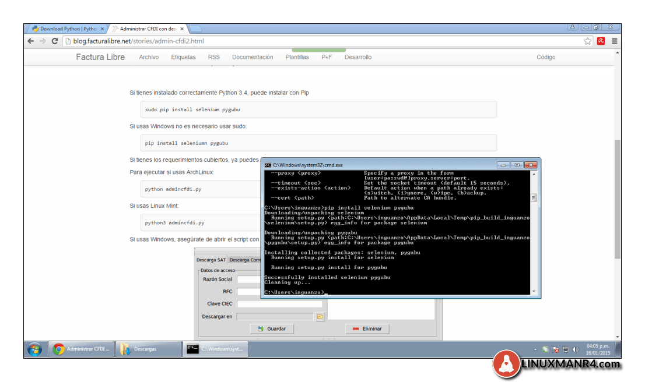
Task: Open the Archivo menu item
Action: (x=149, y=57)
